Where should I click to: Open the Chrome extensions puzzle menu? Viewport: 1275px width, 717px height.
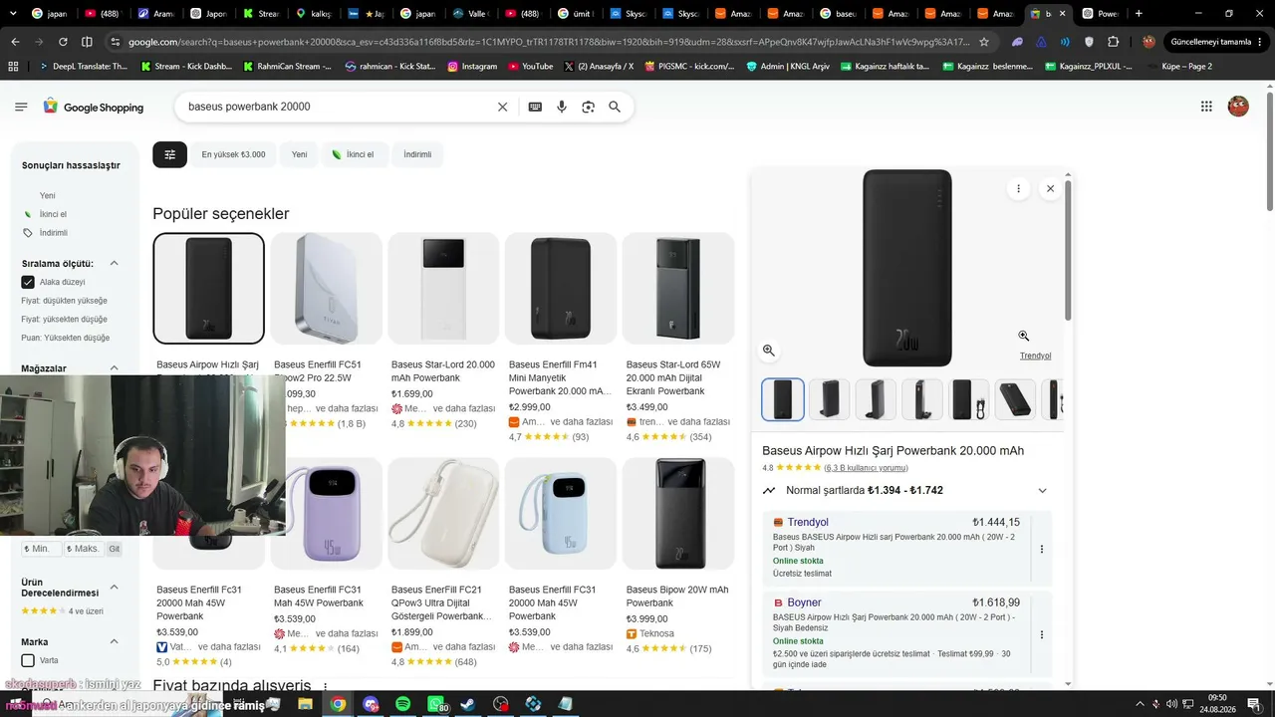coord(1114,42)
